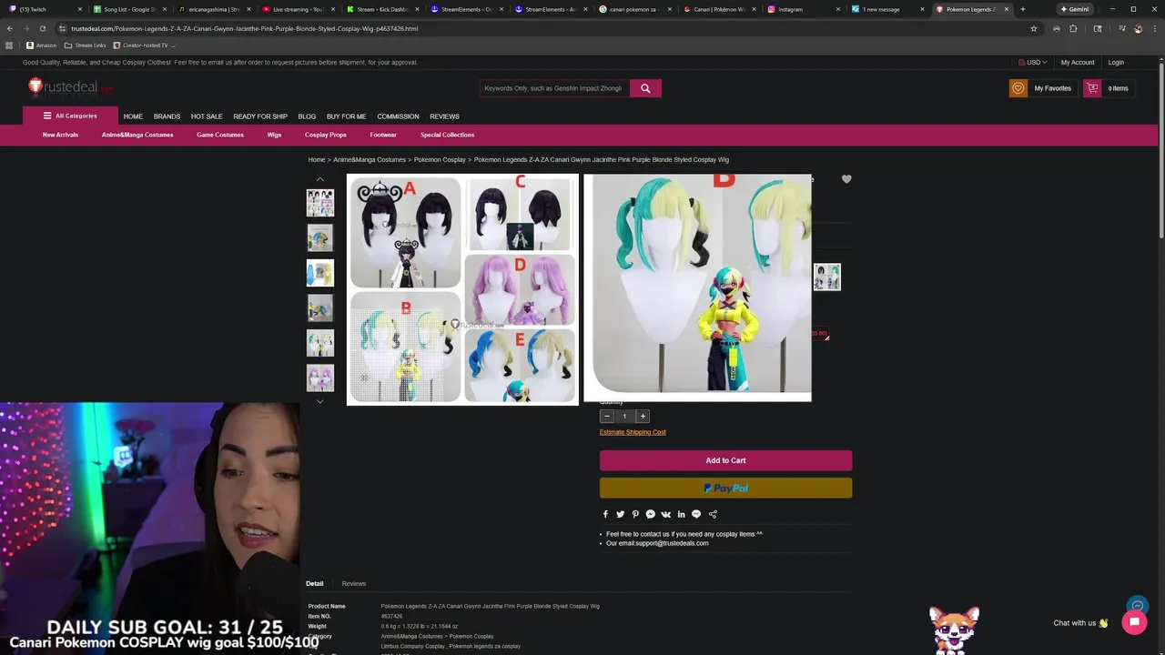The height and width of the screenshot is (655, 1165).
Task: Click the trustedeal site logo
Action: (70, 86)
